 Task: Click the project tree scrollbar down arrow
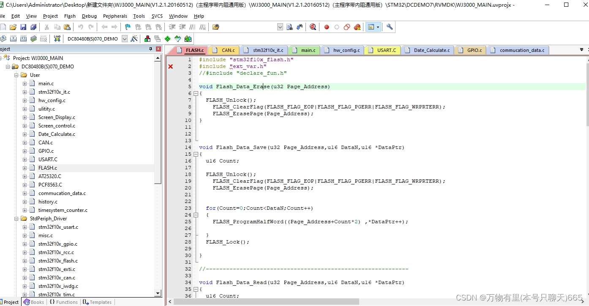tap(158, 293)
